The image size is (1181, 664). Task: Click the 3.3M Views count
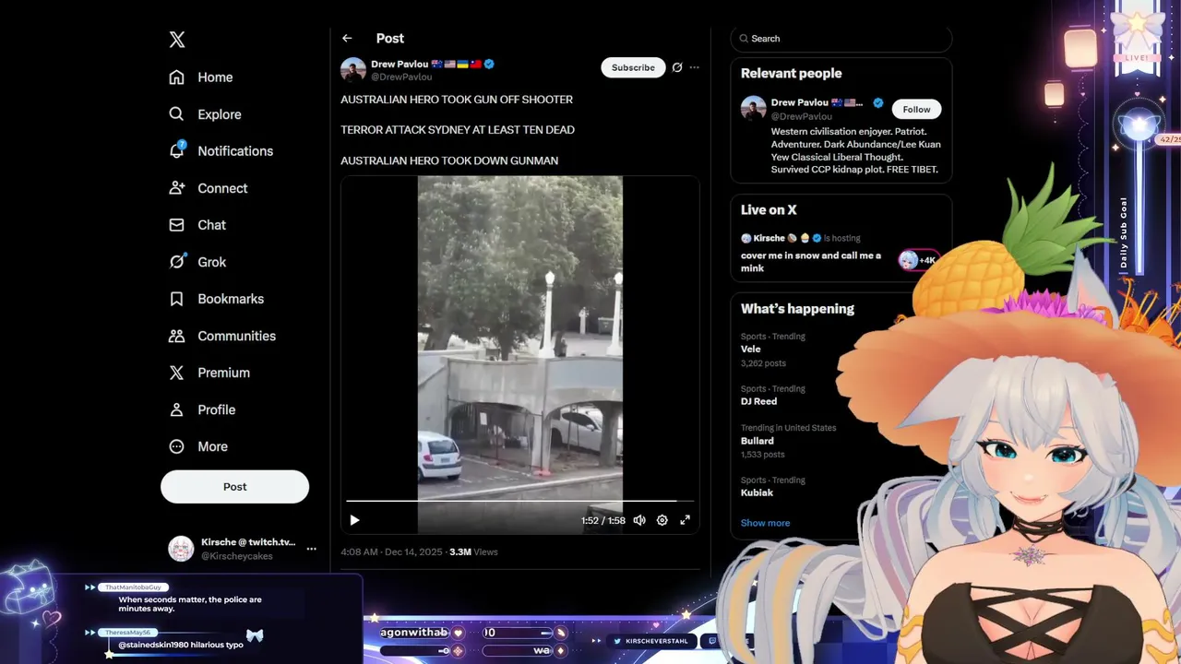pyautogui.click(x=473, y=551)
